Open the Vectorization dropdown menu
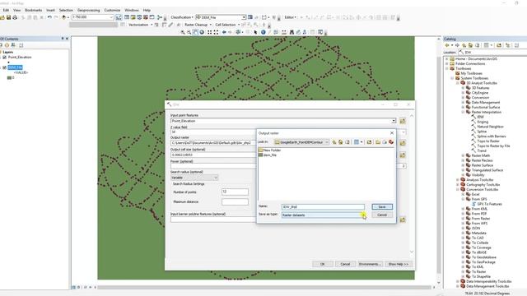The width and height of the screenshot is (527, 296). click(x=140, y=25)
